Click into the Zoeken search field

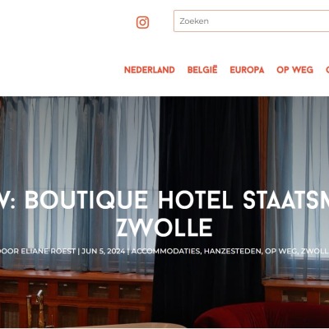(251, 21)
